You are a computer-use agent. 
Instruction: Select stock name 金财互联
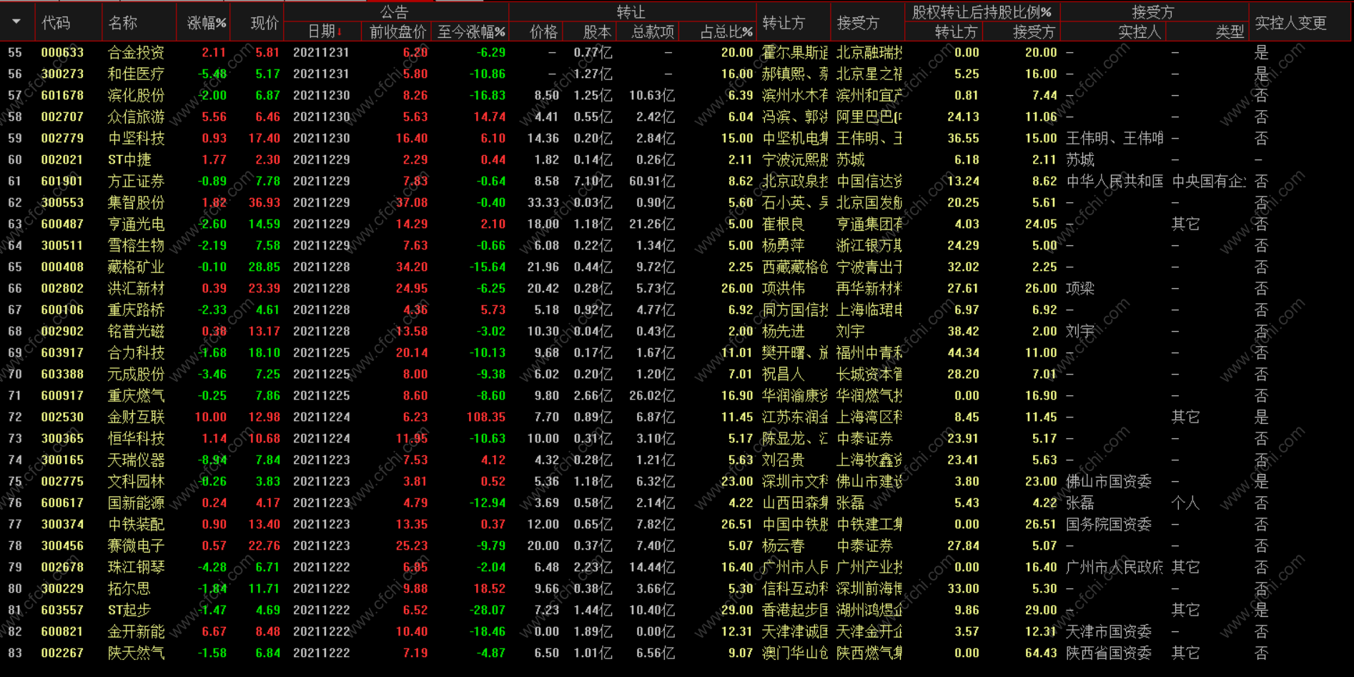pyautogui.click(x=136, y=417)
